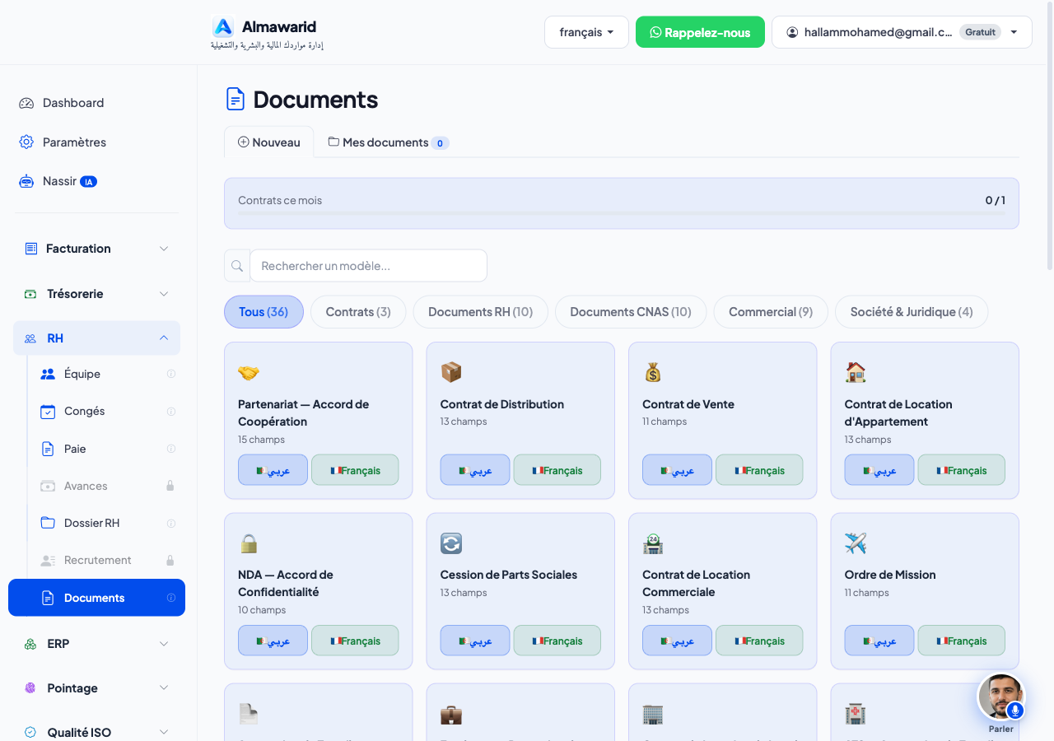Choose Français for Contrat de Location Commerciale

click(759, 641)
